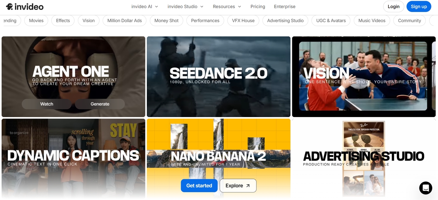Screen dimensions: 438x200
Task: Click Get started on Nano Banana 2
Action: [199, 186]
